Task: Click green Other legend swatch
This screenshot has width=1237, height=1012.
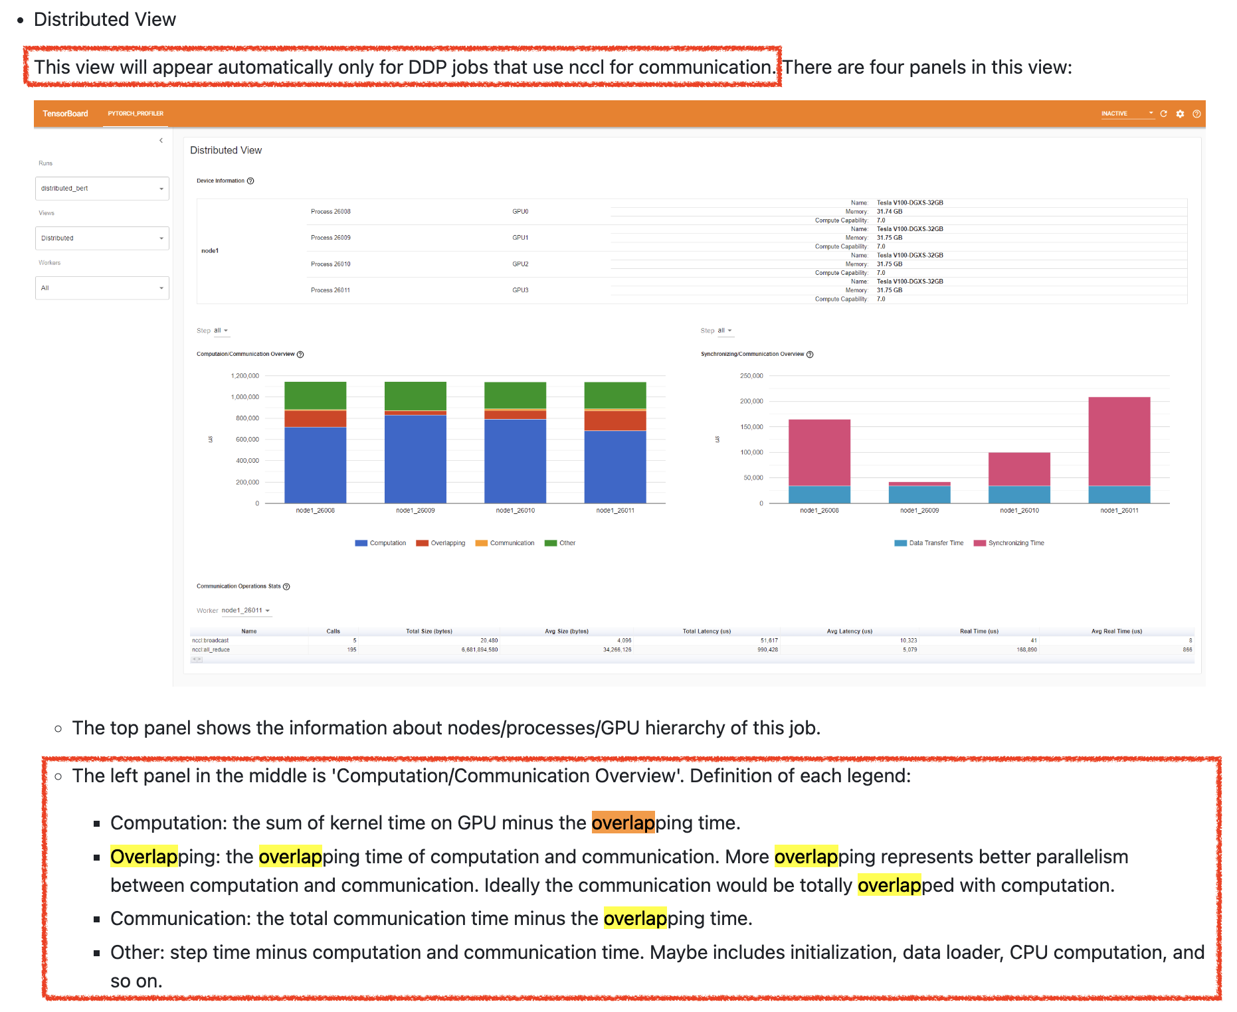Action: click(551, 543)
